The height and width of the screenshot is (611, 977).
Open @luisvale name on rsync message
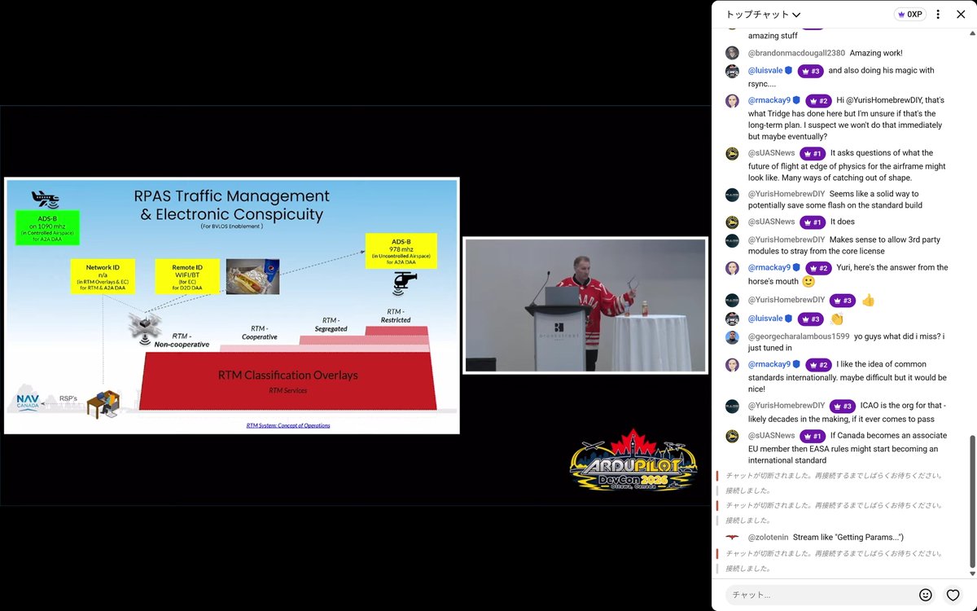click(765, 71)
